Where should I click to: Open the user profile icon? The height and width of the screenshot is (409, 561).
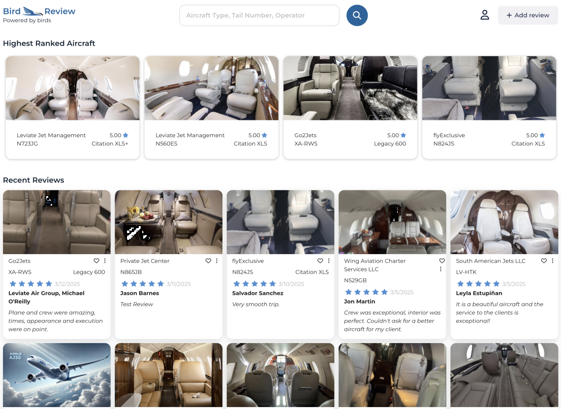tap(484, 15)
